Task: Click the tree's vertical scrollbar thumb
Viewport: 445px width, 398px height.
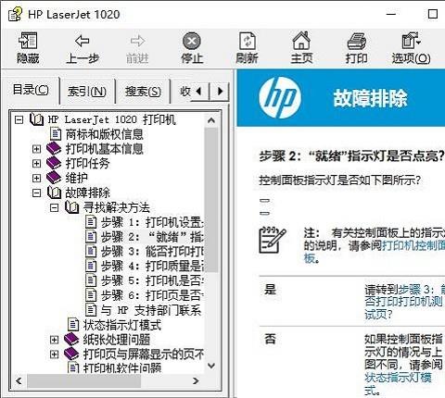Action: coord(211,200)
